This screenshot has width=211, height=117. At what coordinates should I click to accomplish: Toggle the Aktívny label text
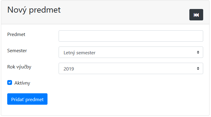pos(22,83)
